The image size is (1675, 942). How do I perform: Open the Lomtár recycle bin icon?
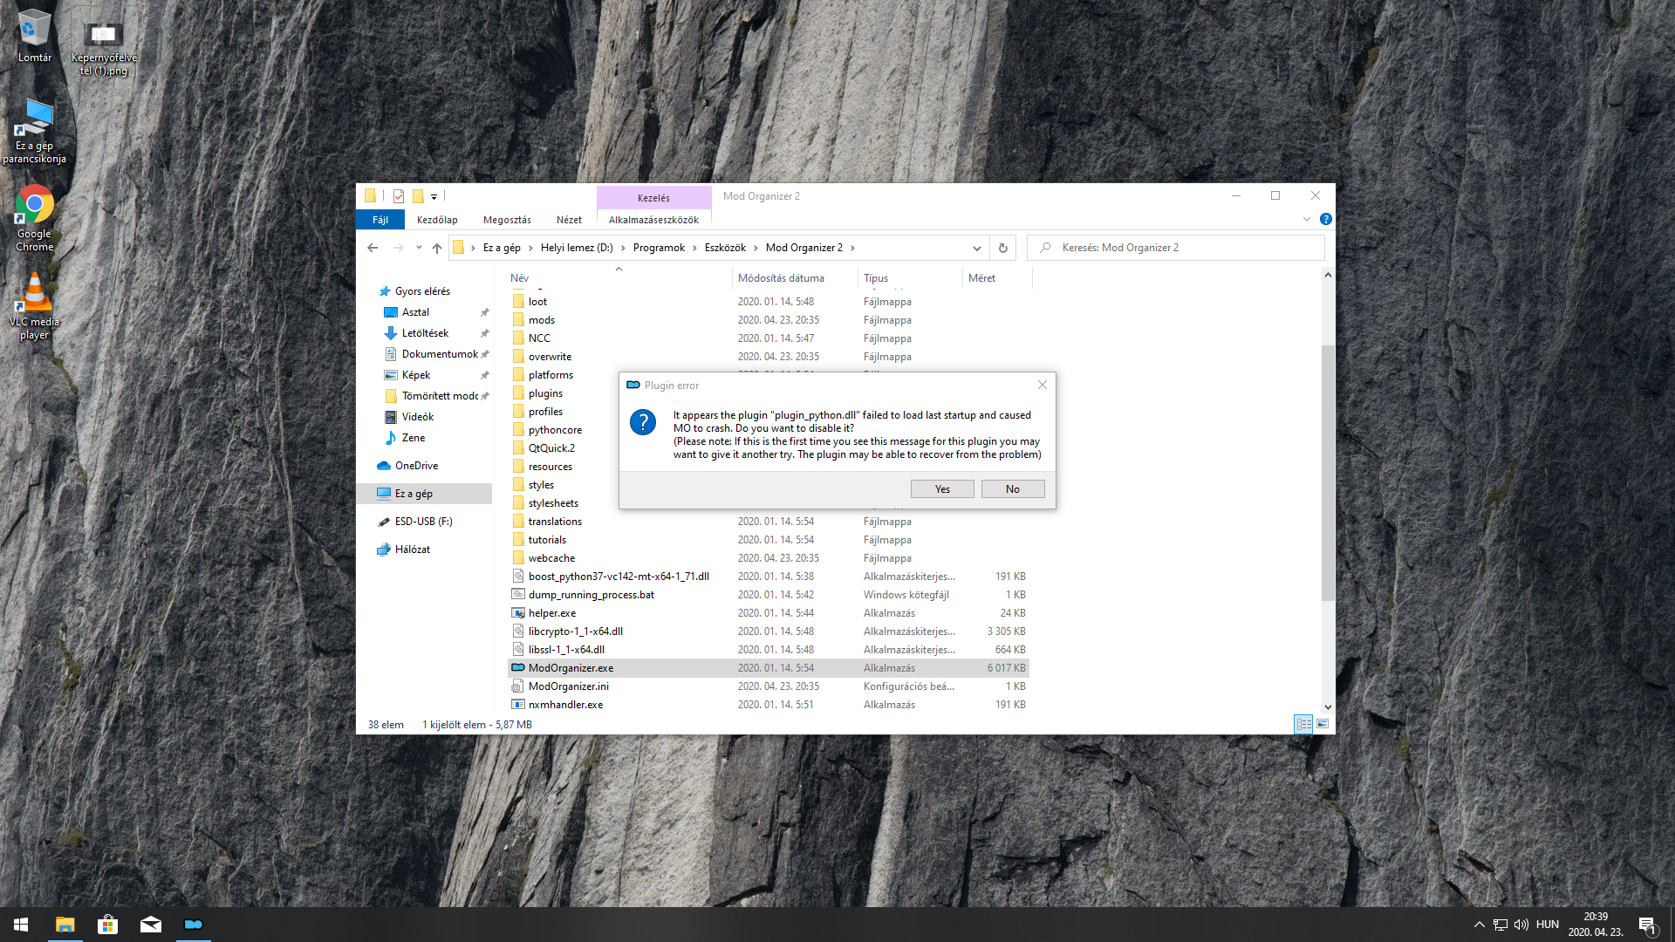34,36
